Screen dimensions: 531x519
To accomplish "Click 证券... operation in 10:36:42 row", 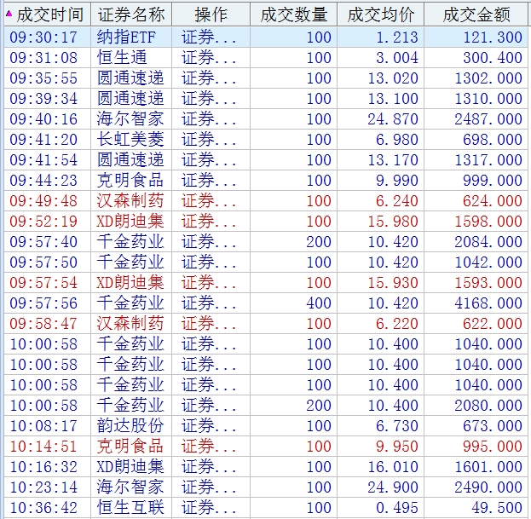I will 209,507.
